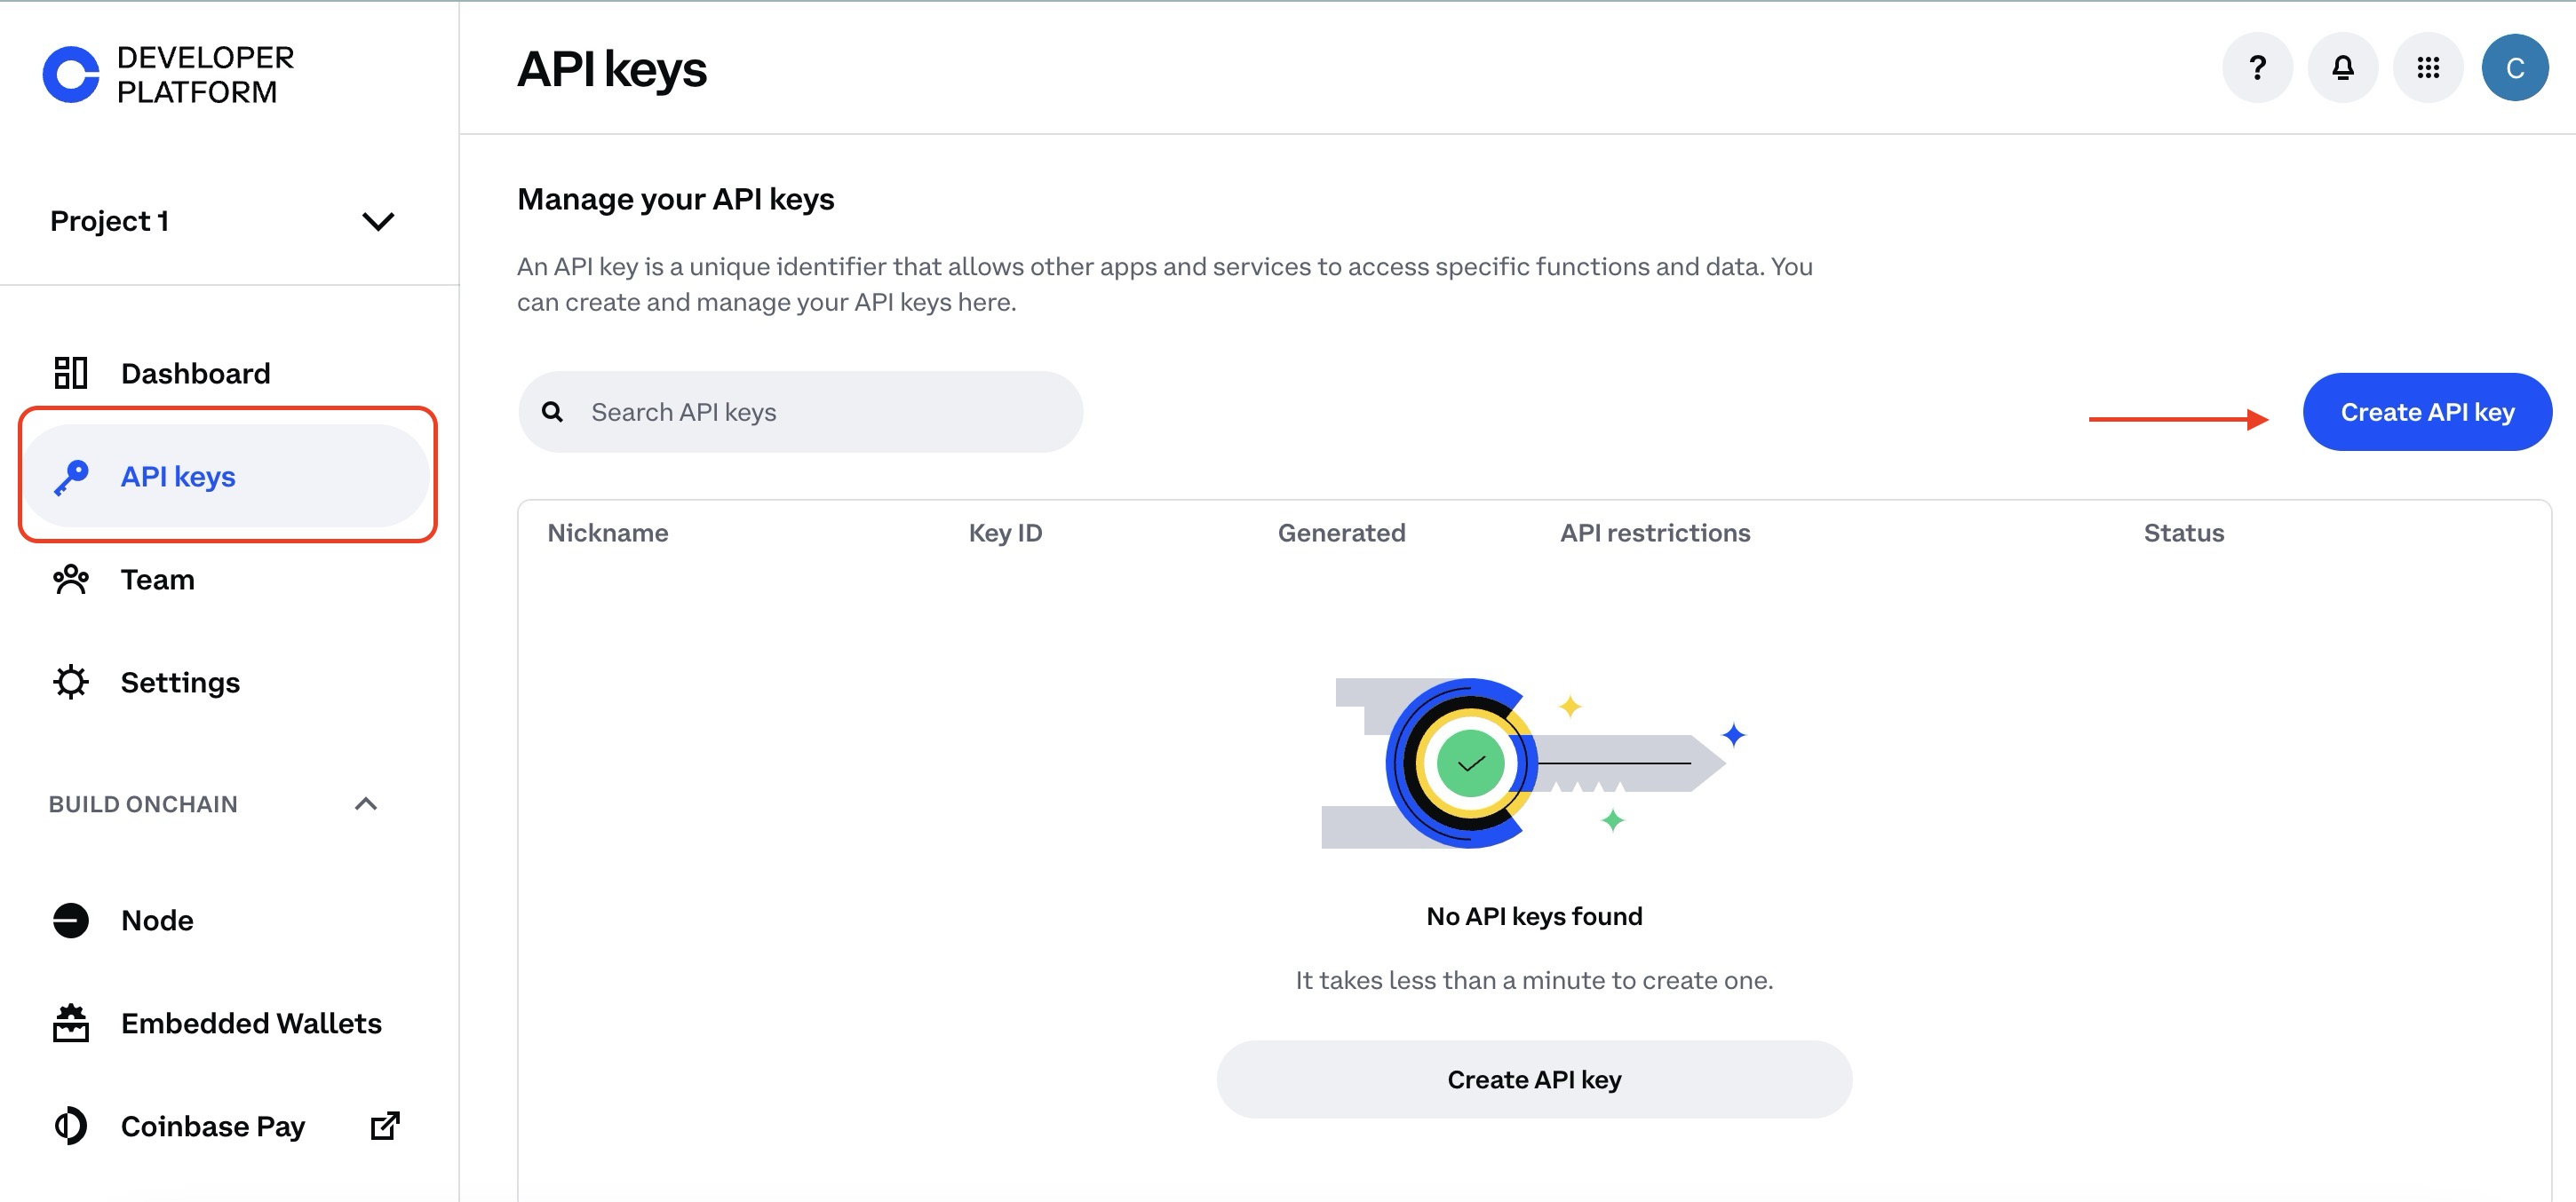This screenshot has width=2576, height=1202.
Task: Open Team in the sidebar
Action: pos(226,580)
